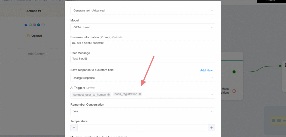Open the Remember Conversation Yes dropdown

tap(143, 111)
